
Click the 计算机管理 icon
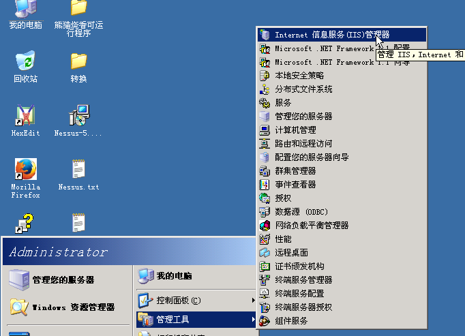[265, 130]
